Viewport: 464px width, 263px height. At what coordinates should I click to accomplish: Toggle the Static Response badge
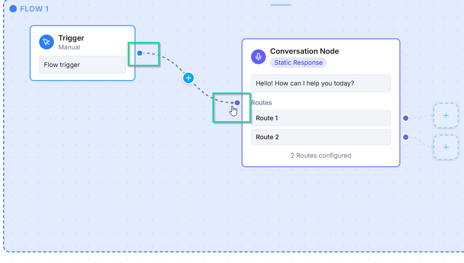(x=298, y=63)
